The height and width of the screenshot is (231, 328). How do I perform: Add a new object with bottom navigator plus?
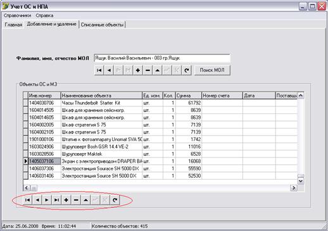coord(66,200)
